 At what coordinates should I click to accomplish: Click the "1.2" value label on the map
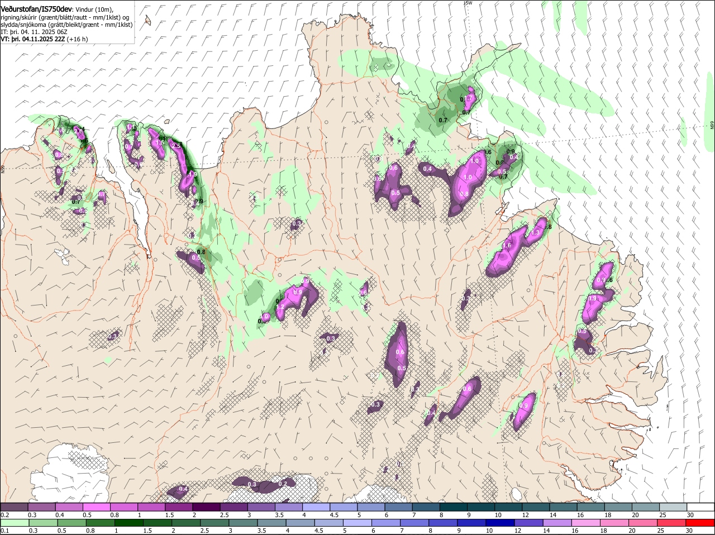tap(280, 307)
